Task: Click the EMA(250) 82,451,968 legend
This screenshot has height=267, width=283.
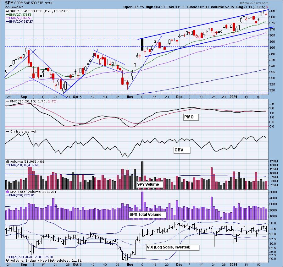Action: pyautogui.click(x=22, y=165)
